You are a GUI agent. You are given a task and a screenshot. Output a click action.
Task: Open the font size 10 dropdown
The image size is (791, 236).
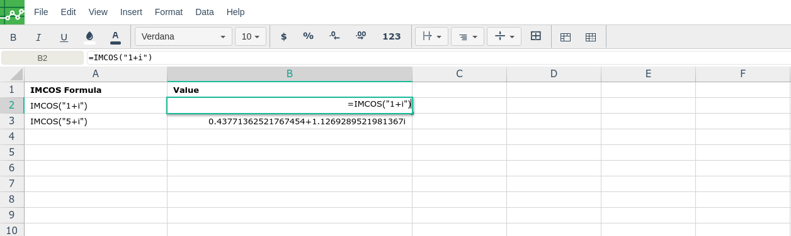(251, 36)
